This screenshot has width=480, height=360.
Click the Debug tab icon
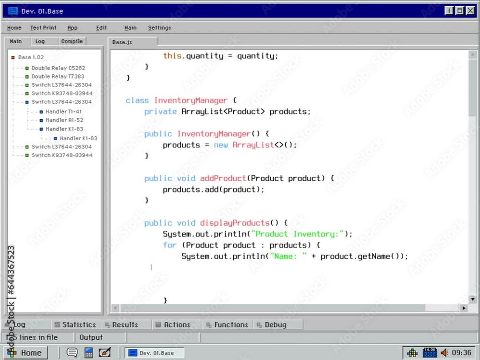point(259,325)
